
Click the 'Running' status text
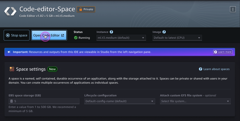coord(84,38)
